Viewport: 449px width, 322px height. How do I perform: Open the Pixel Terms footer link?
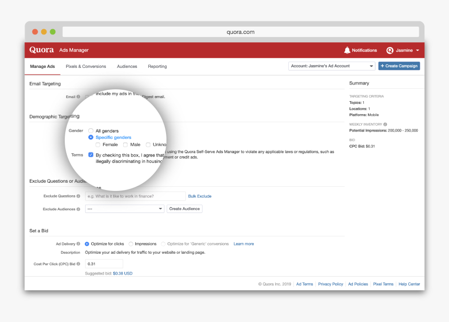(x=383, y=284)
